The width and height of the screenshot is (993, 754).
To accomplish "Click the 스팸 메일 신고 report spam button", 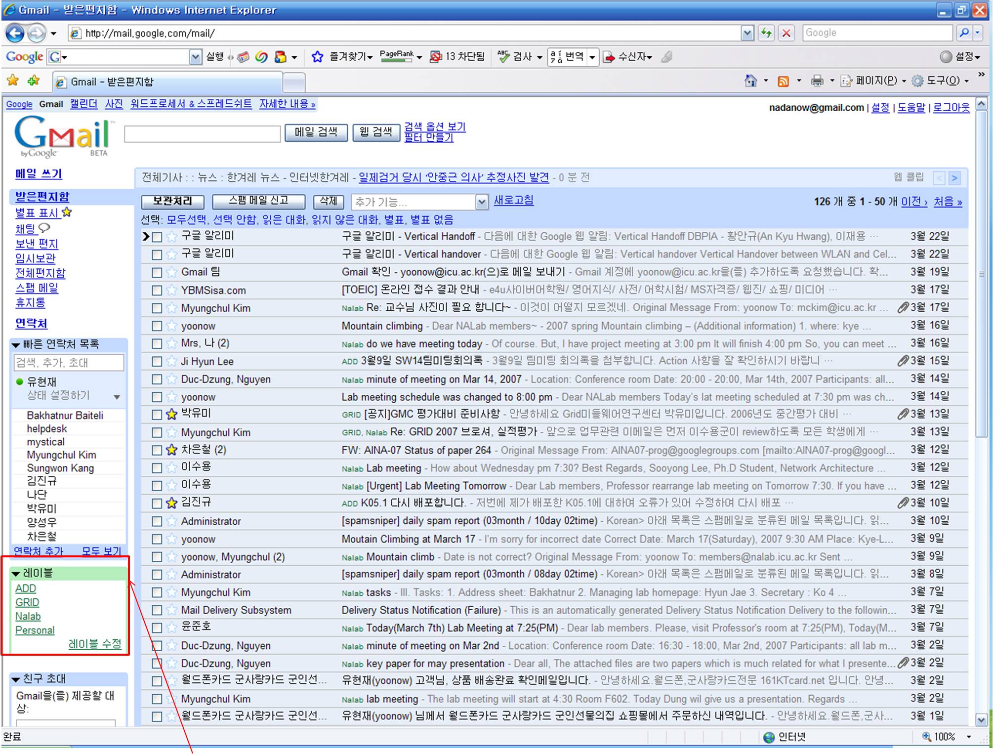I will [258, 201].
